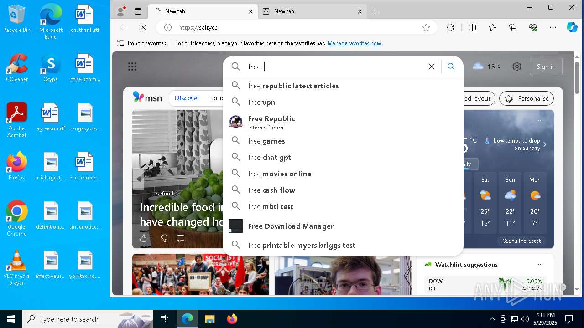Dislike the Lovefood article
The image size is (584, 328).
coord(164,238)
